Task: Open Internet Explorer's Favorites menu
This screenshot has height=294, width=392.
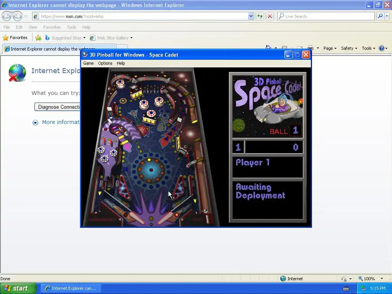Action: coord(52,27)
